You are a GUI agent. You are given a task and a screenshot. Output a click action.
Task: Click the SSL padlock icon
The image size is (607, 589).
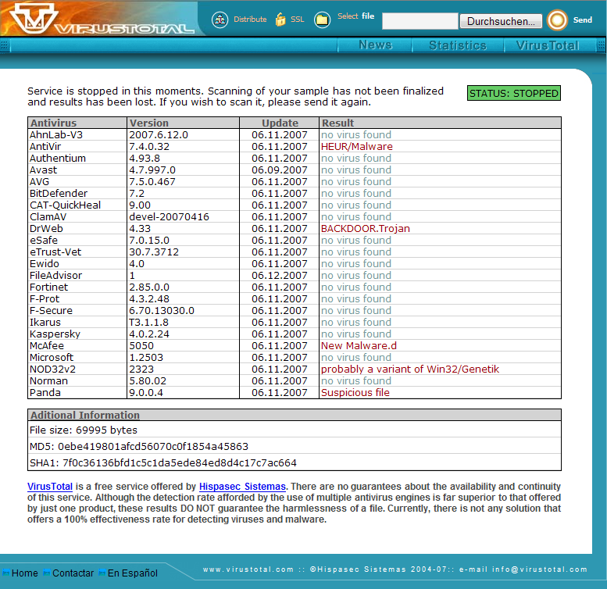tap(280, 20)
